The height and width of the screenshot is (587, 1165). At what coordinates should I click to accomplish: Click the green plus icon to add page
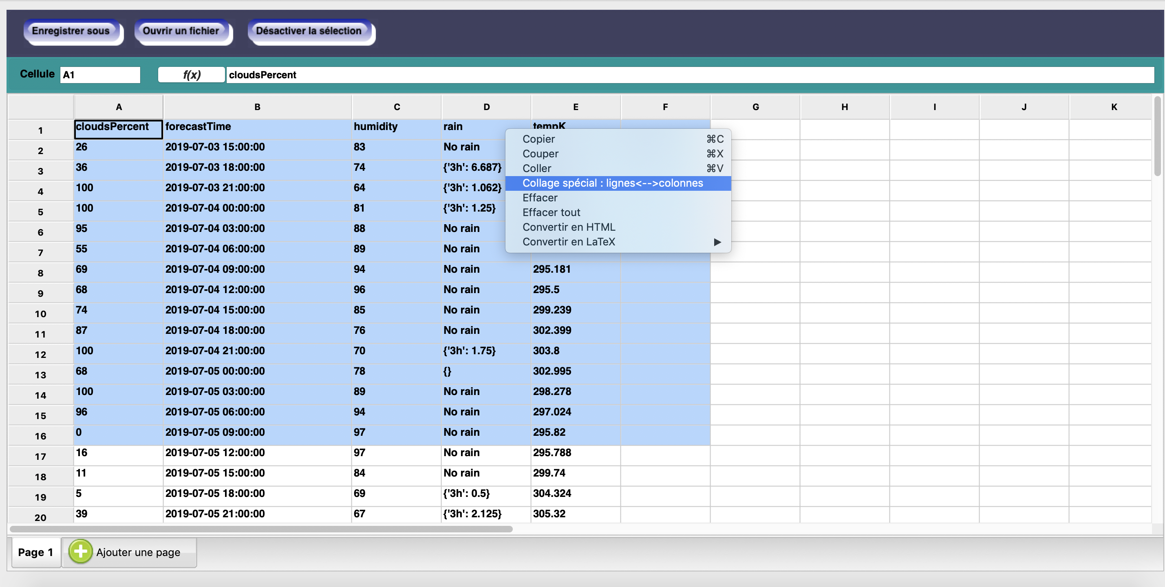[x=80, y=551]
